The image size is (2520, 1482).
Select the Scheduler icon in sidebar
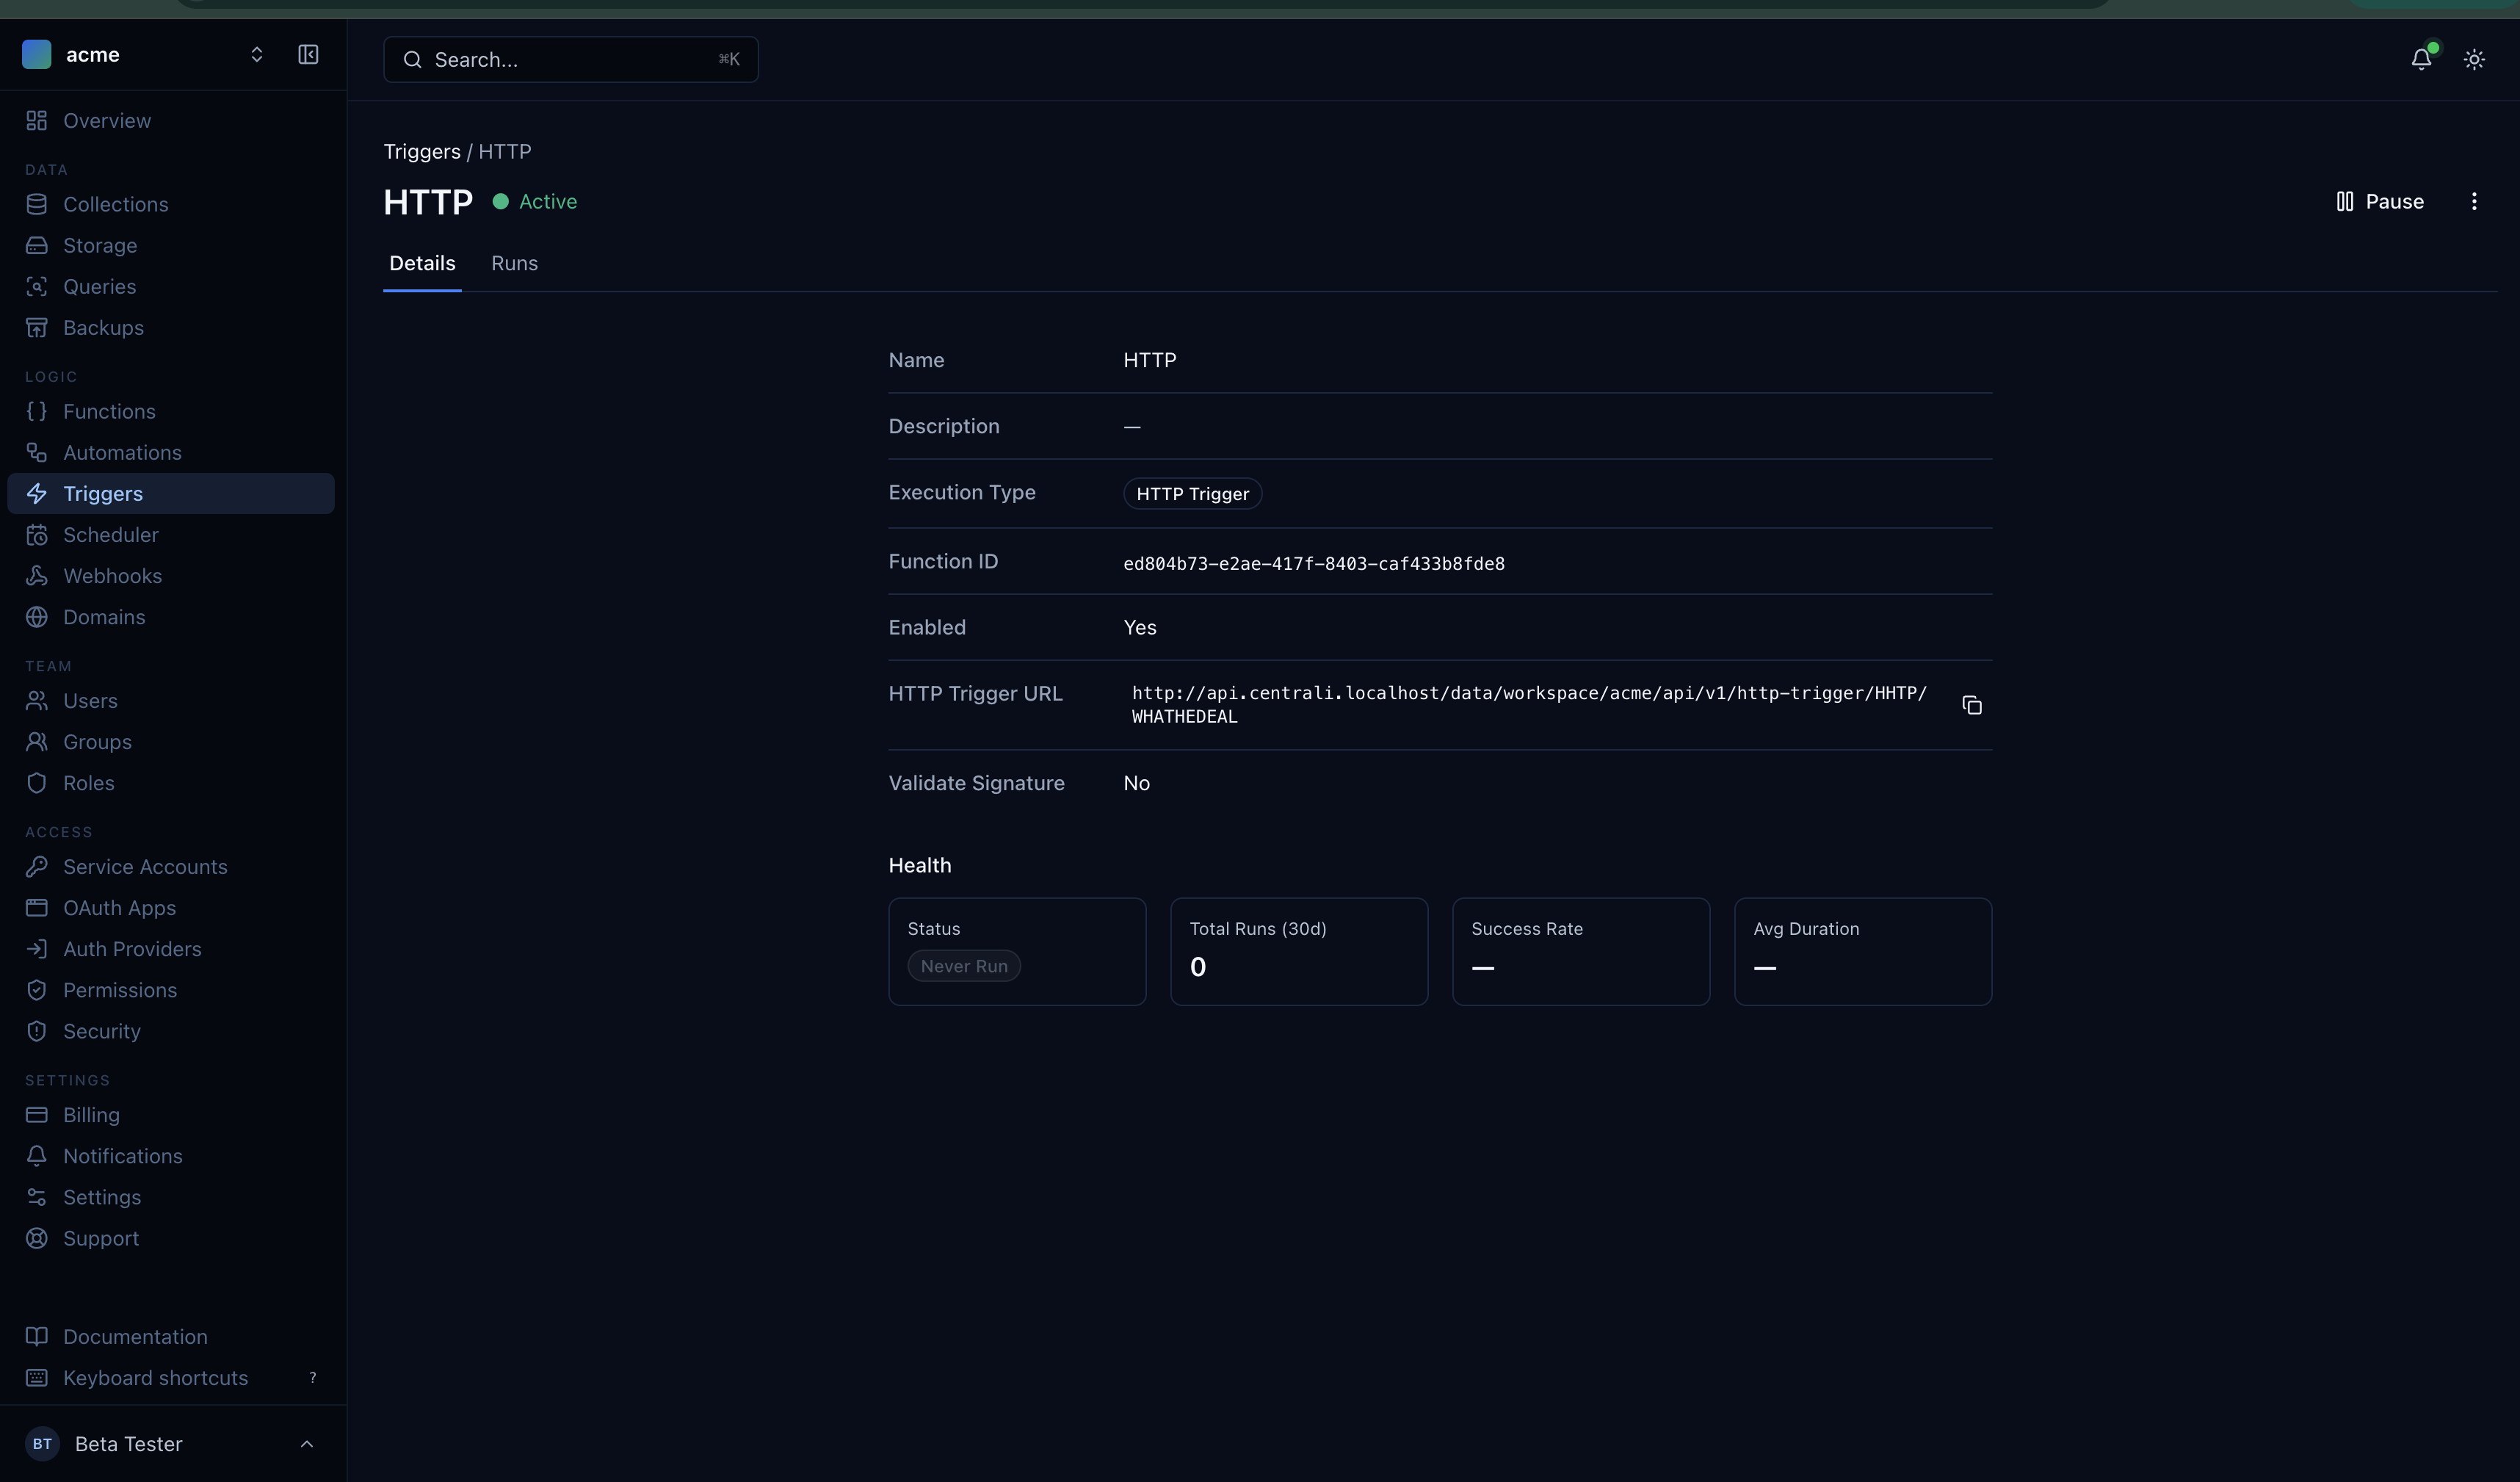[37, 534]
